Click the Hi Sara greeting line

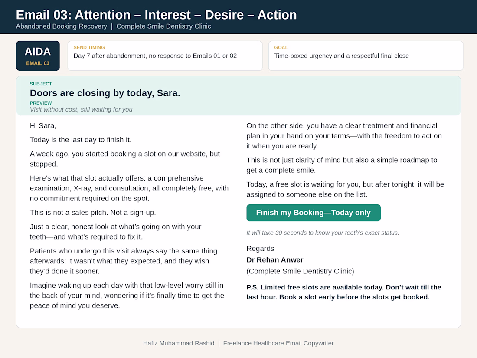pos(43,126)
